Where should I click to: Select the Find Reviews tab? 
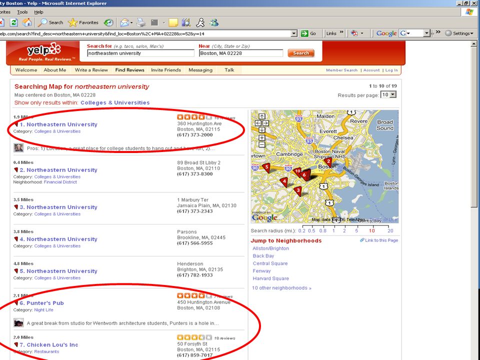pos(130,70)
